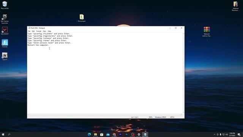
Task: Select the VALORANT desktop shortcut
Action: [5, 30]
